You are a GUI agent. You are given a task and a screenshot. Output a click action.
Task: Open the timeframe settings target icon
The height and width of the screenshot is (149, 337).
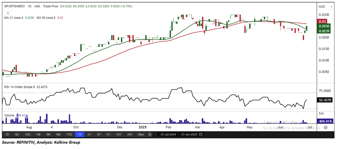[150, 134]
